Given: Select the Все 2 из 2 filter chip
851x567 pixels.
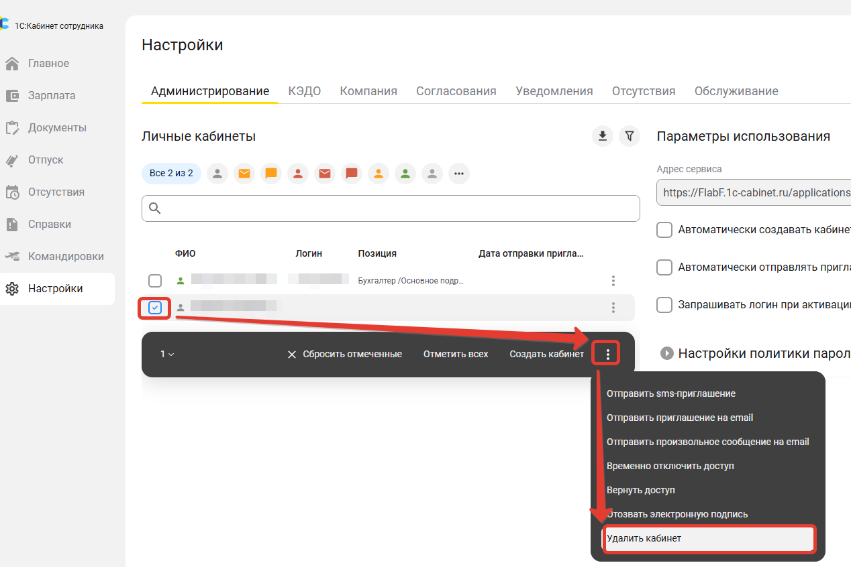Looking at the screenshot, I should [171, 174].
